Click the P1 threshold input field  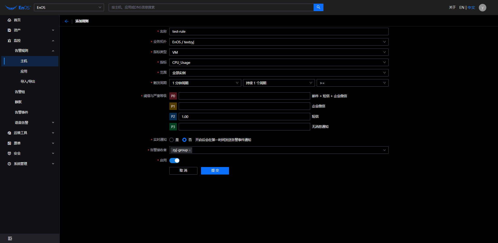tap(244, 106)
